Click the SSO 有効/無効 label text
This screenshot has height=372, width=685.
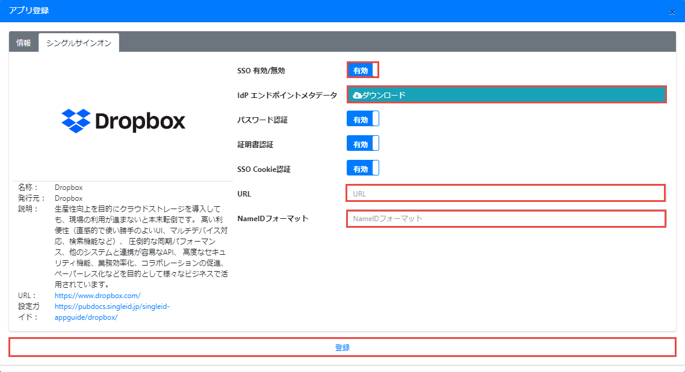tap(261, 70)
